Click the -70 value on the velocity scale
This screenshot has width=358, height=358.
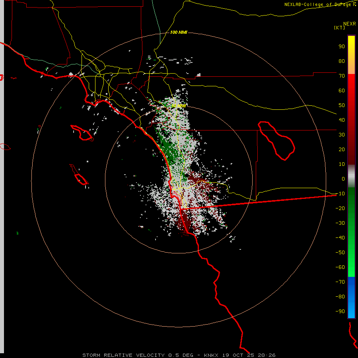point(340,282)
